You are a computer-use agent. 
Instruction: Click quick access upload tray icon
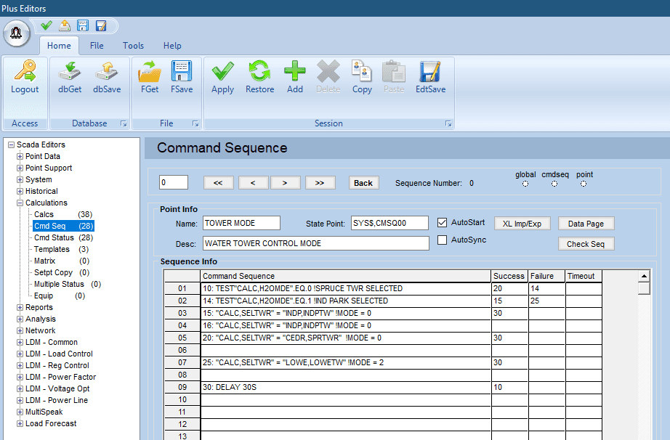(65, 25)
